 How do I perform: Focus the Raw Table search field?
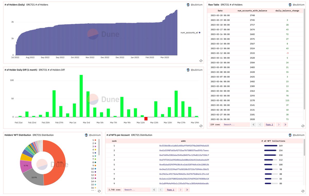point(236,124)
